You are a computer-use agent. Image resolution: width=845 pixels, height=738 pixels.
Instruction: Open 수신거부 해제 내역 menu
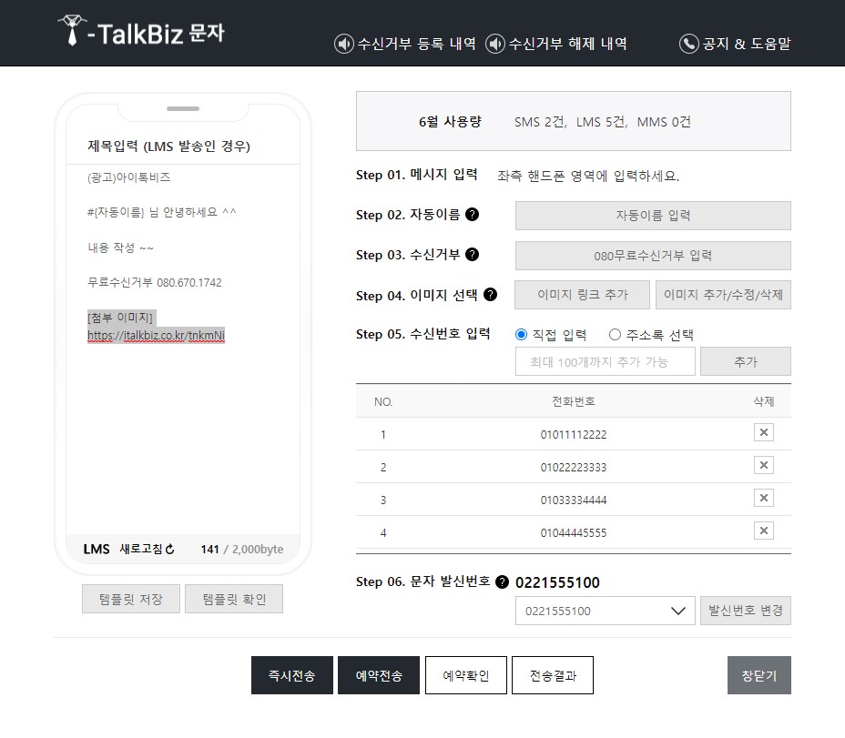[568, 44]
